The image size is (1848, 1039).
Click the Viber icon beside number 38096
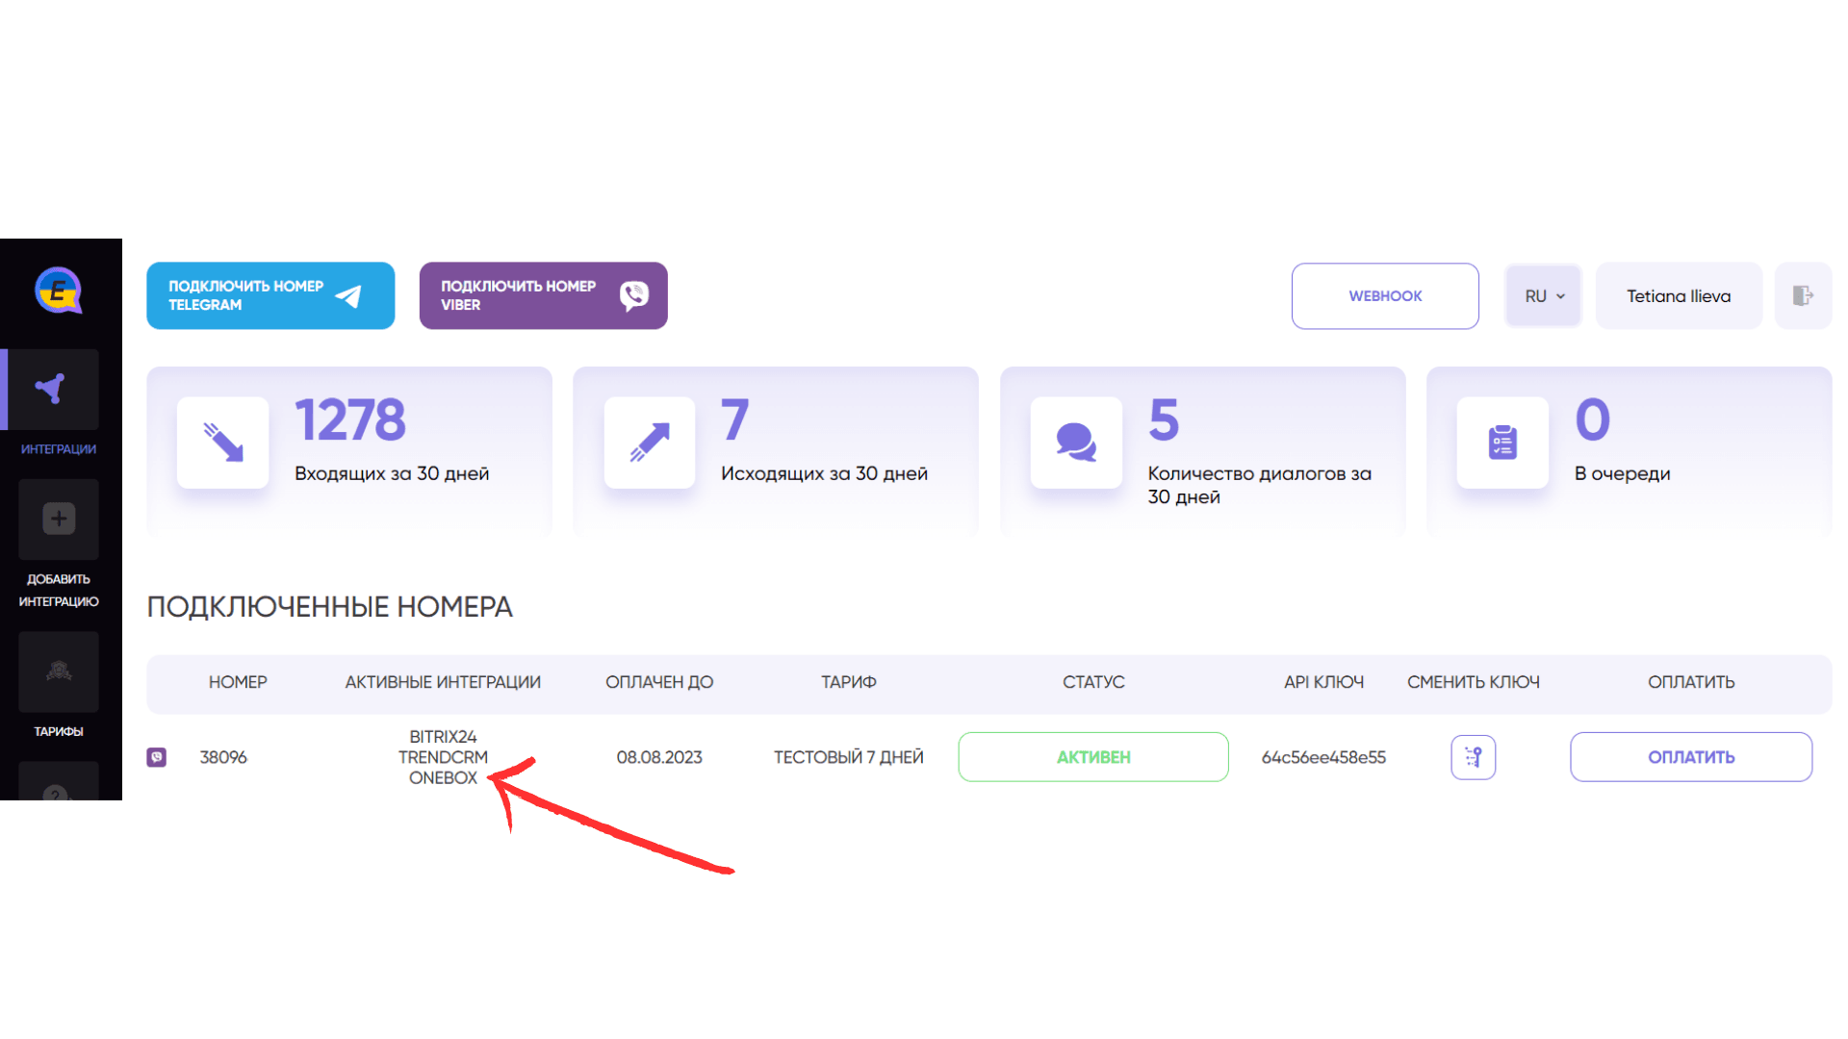(157, 757)
